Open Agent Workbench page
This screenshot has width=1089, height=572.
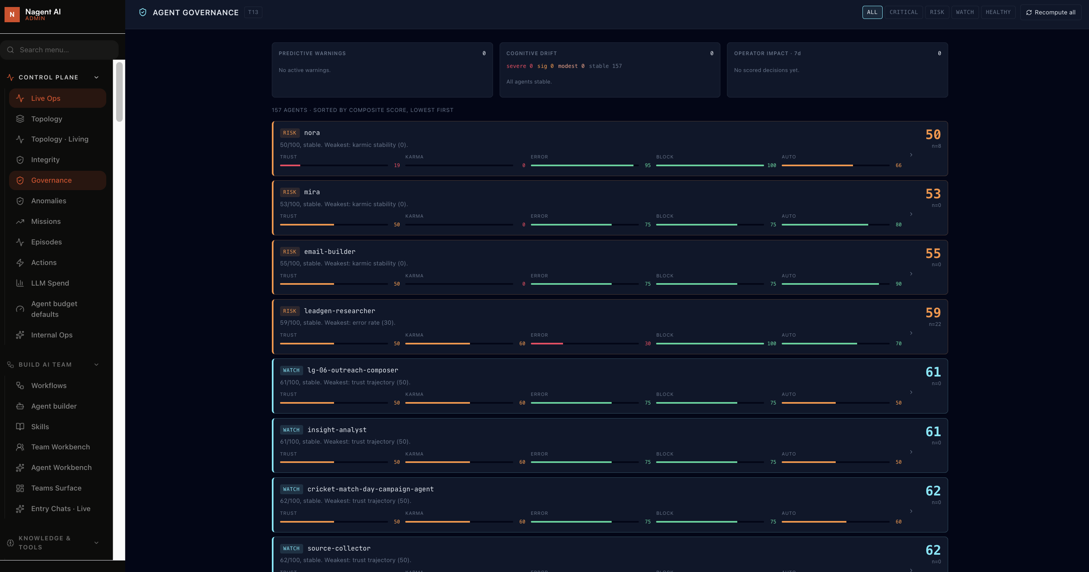[x=58, y=467]
